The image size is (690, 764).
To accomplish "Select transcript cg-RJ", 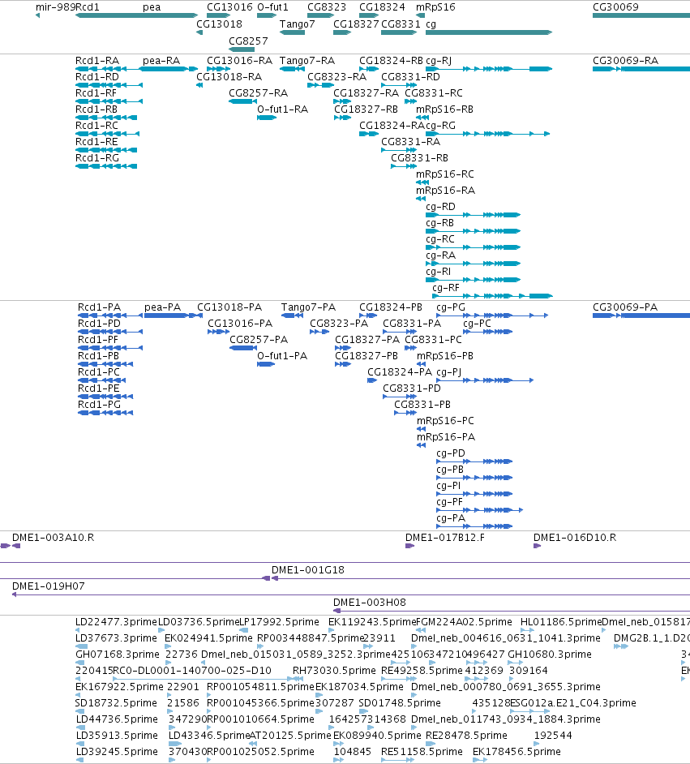I will click(439, 61).
